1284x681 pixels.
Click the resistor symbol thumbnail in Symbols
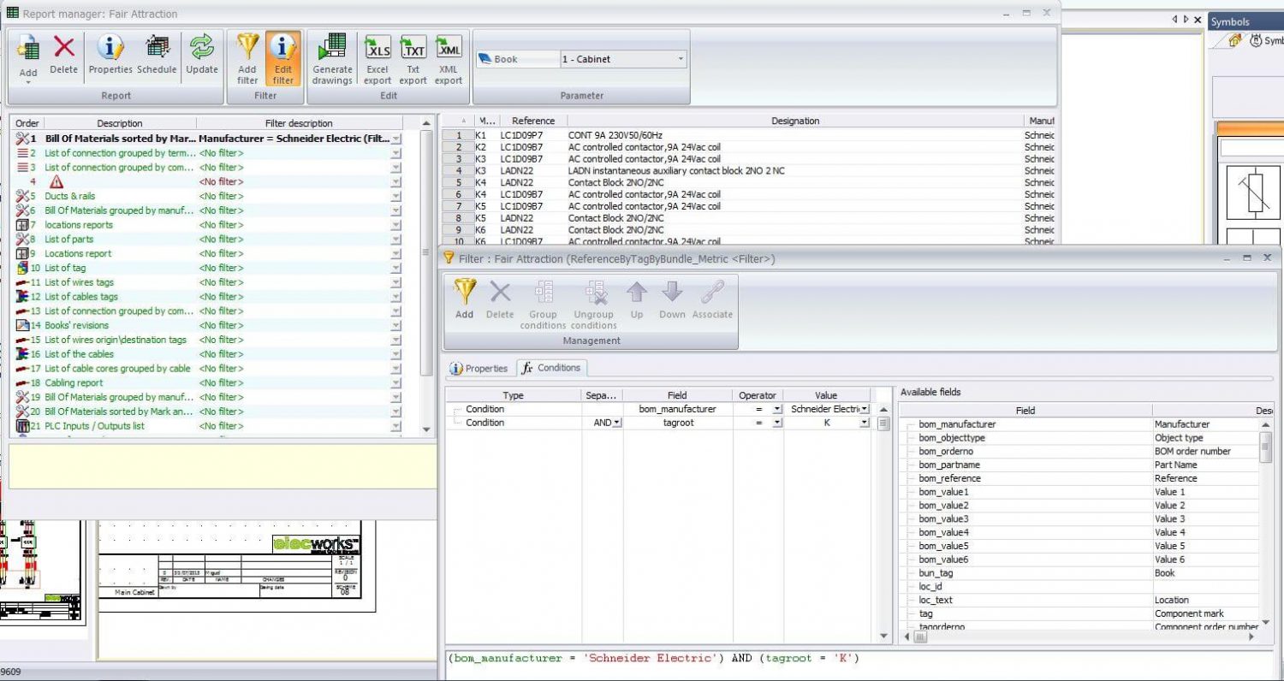1252,193
